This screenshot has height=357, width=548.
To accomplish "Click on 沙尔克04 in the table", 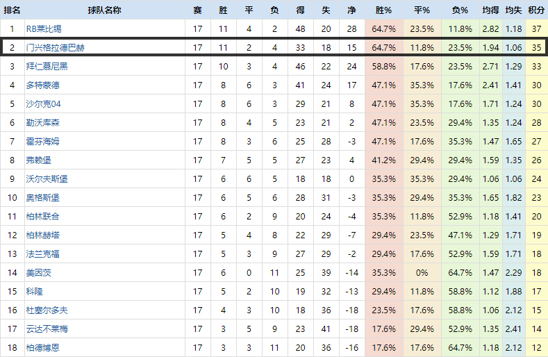I will (44, 104).
